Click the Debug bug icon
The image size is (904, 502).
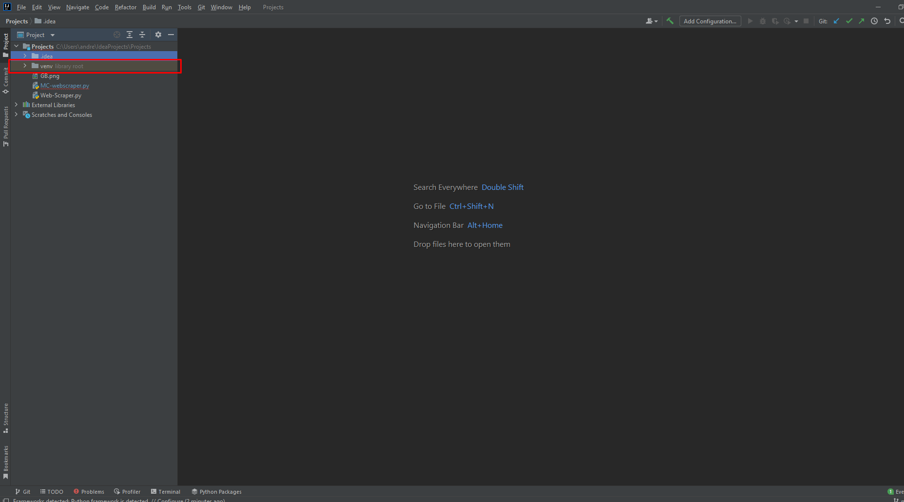(763, 21)
